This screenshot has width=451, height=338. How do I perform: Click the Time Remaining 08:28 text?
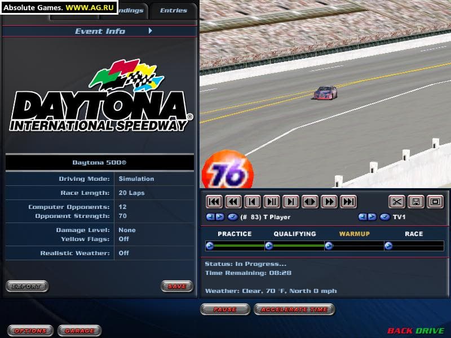tap(248, 273)
